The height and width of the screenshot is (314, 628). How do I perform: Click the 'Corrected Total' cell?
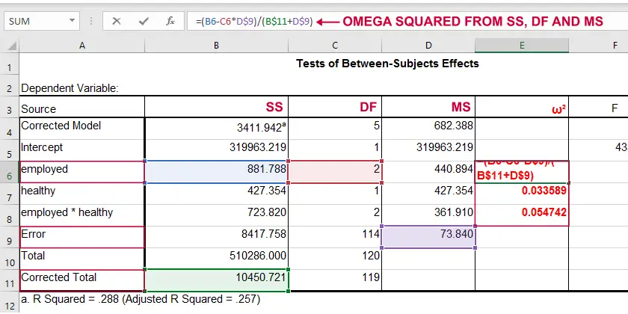[x=82, y=280]
